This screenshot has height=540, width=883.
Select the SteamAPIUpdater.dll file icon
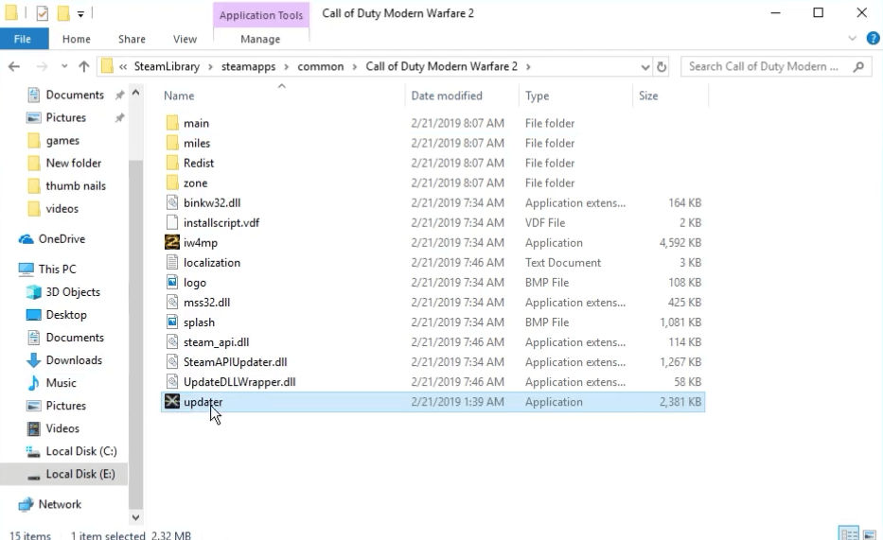171,362
